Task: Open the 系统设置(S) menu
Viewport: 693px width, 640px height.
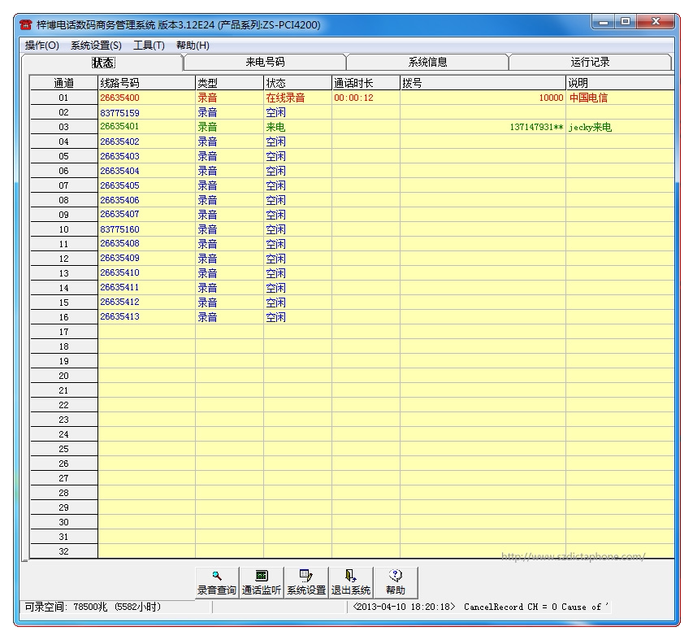Action: (96, 45)
